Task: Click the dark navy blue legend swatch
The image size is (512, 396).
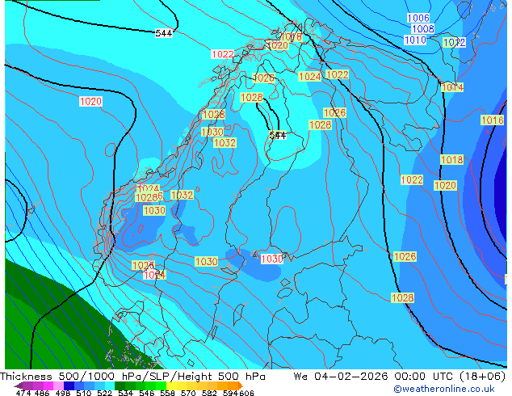Action: pyautogui.click(x=69, y=385)
